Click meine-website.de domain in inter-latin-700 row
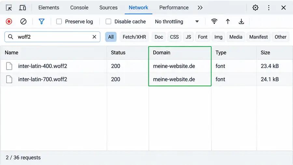293x165 pixels. pos(174,79)
